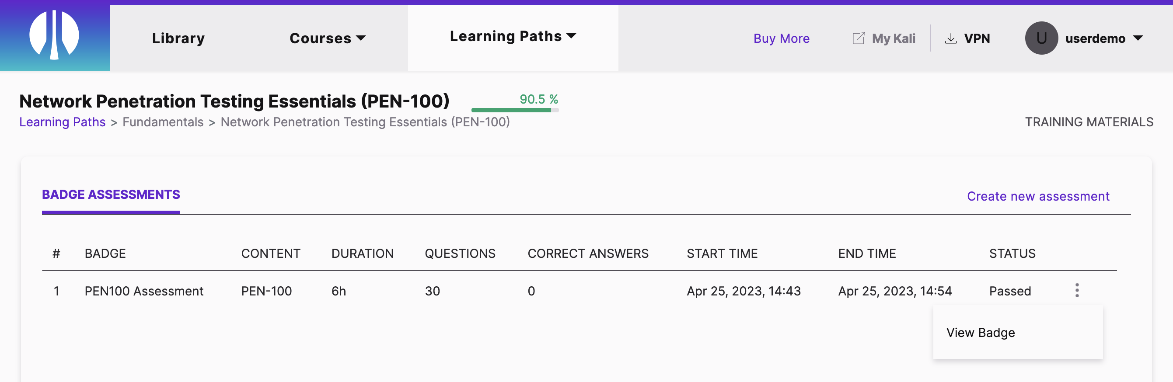
Task: Click the three-dot options icon in the assessment row
Action: click(1077, 291)
